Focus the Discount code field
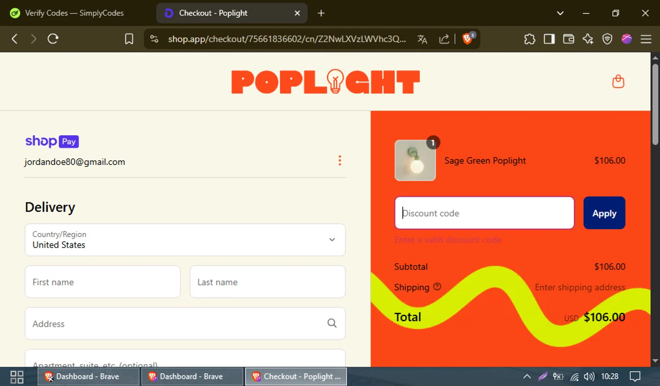660x386 pixels. click(x=484, y=213)
